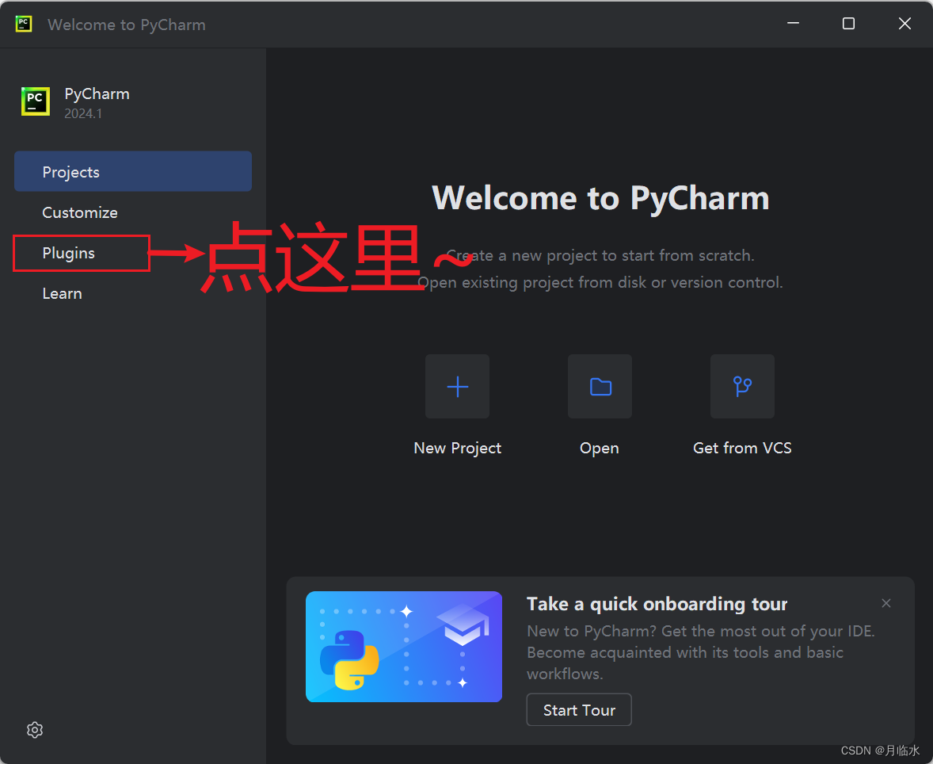
Task: Dismiss the onboarding tour banner
Action: point(886,603)
